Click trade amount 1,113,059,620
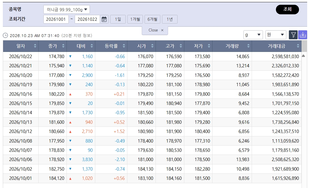The image size is (310, 188). click(x=285, y=141)
